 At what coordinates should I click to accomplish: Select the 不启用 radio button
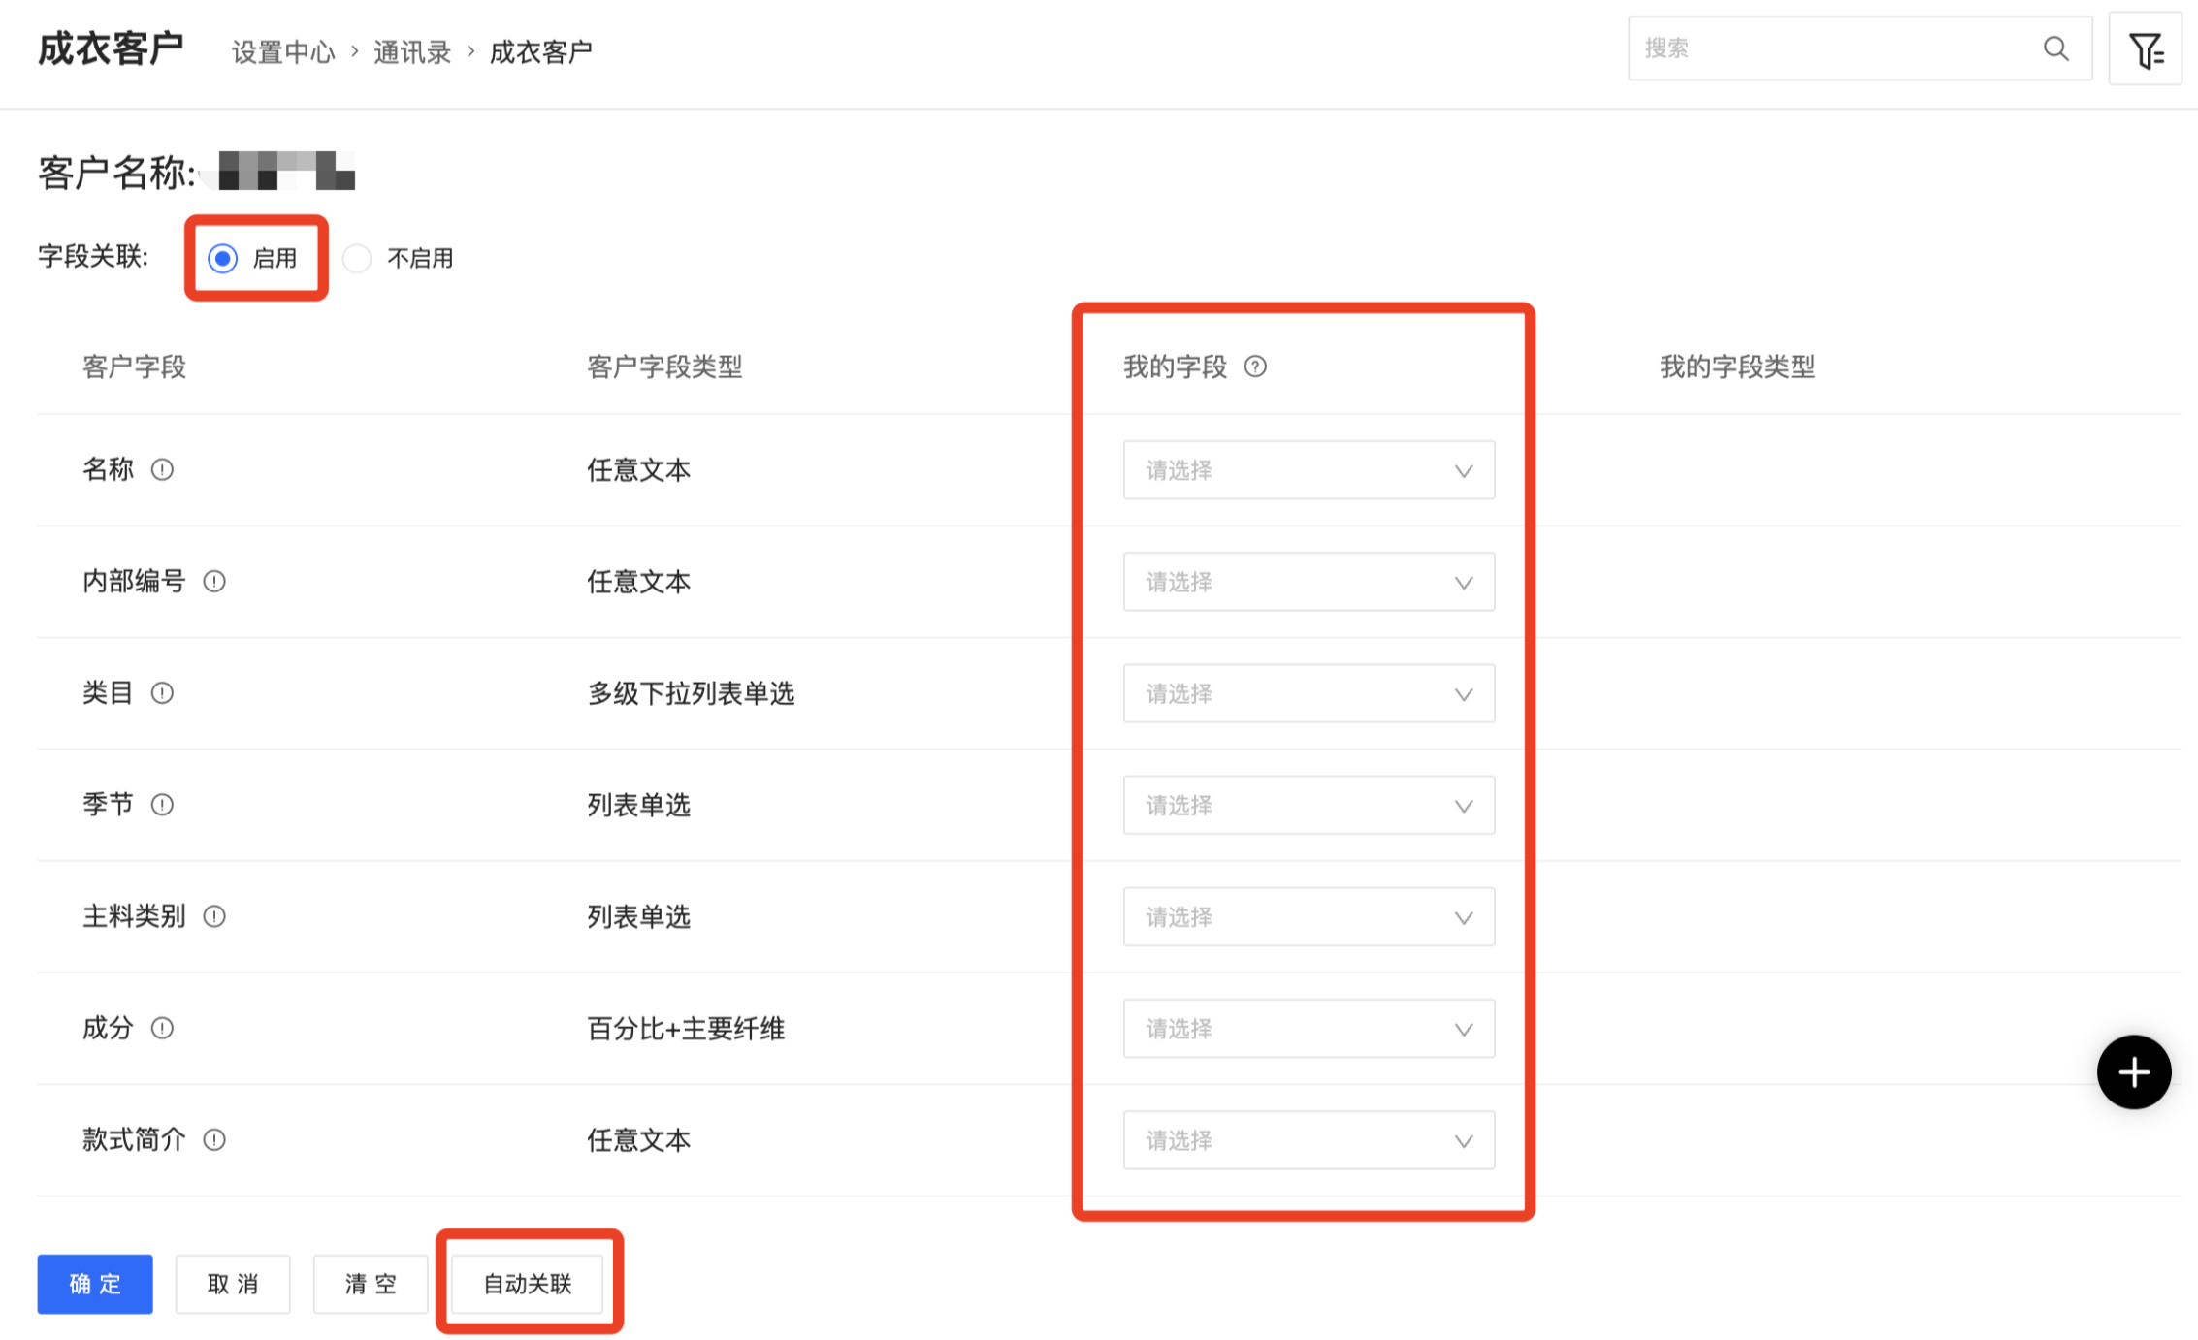tap(357, 259)
